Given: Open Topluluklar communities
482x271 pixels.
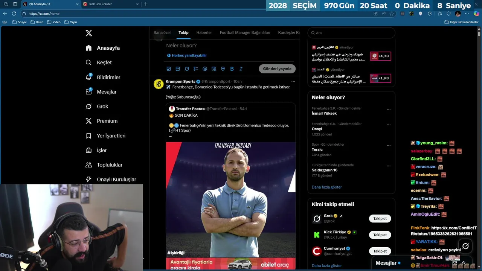Looking at the screenshot, I should tap(104, 165).
